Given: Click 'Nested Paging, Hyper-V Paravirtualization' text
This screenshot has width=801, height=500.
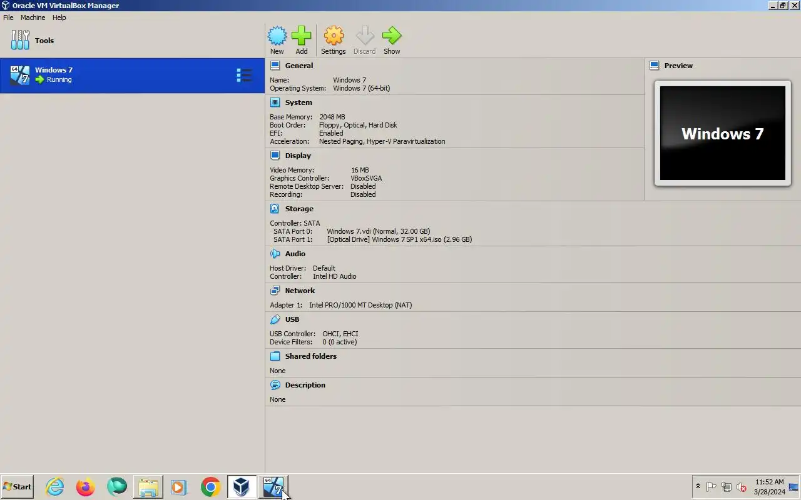Looking at the screenshot, I should pyautogui.click(x=382, y=141).
